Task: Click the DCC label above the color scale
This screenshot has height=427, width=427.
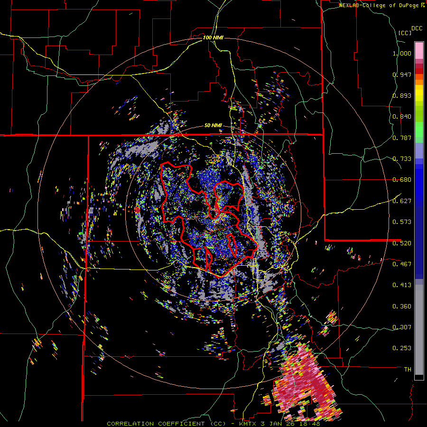Action: tap(417, 28)
